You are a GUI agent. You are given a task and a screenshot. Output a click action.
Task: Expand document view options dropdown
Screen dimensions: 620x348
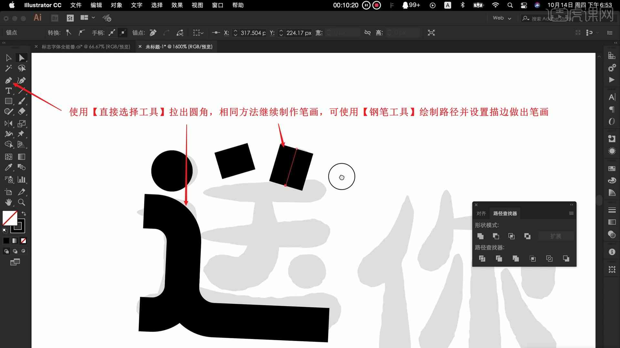[x=93, y=17]
